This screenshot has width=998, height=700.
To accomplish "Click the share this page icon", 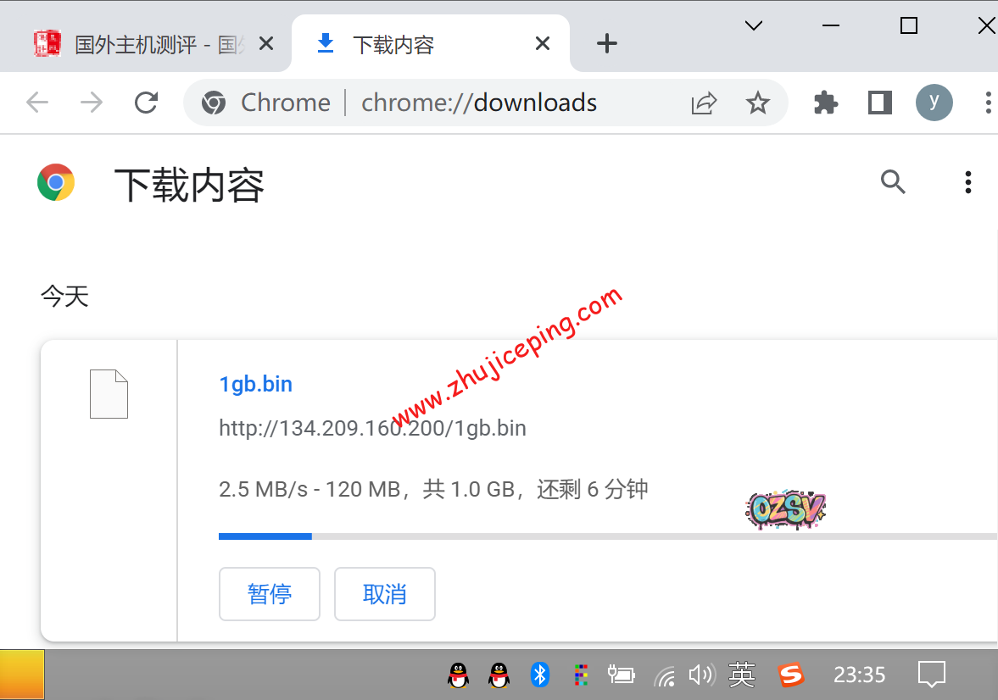I will click(x=704, y=103).
